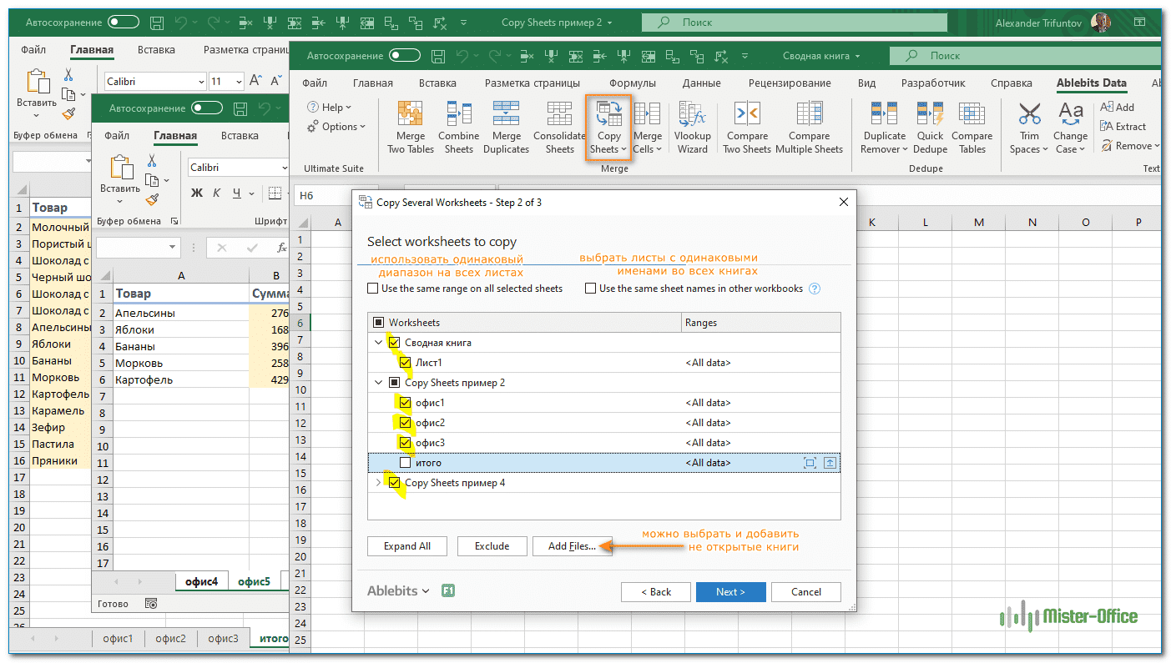This screenshot has width=1171, height=663.
Task: Open Merge Duplicates tool
Action: [506, 128]
